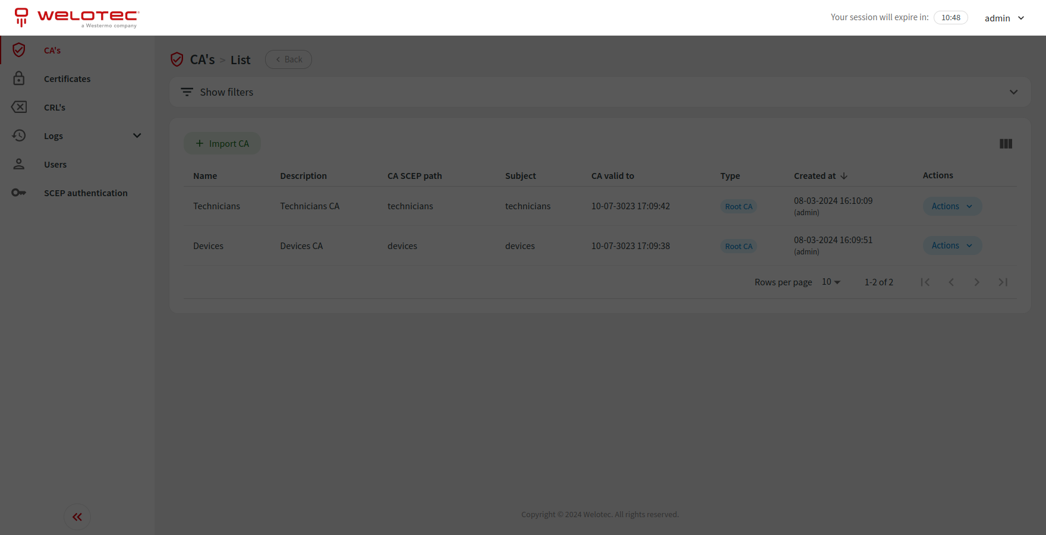Open the column visibility icon
This screenshot has height=535, width=1046.
[x=1006, y=144]
